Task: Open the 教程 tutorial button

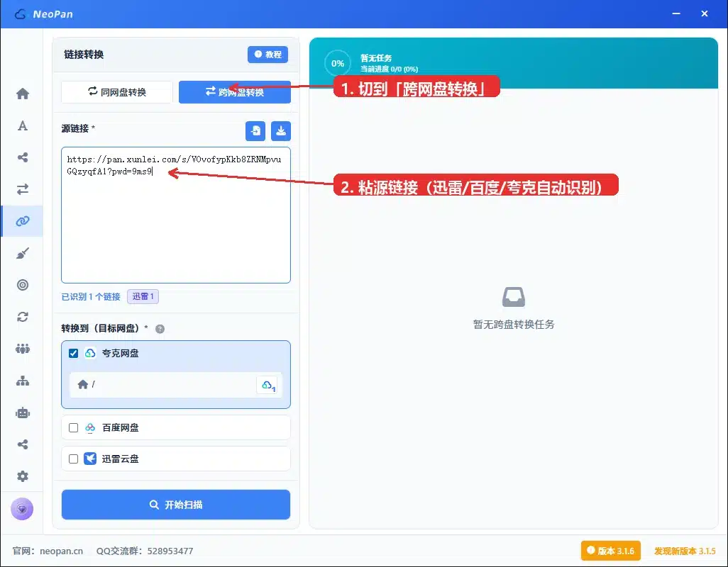Action: click(268, 55)
